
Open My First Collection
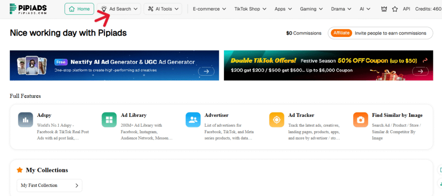click(x=50, y=186)
